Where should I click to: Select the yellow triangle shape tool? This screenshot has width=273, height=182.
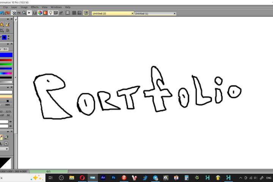[x=2, y=25]
